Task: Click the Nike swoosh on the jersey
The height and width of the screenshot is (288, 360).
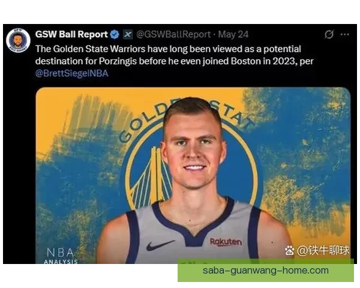Action: pyautogui.click(x=160, y=245)
